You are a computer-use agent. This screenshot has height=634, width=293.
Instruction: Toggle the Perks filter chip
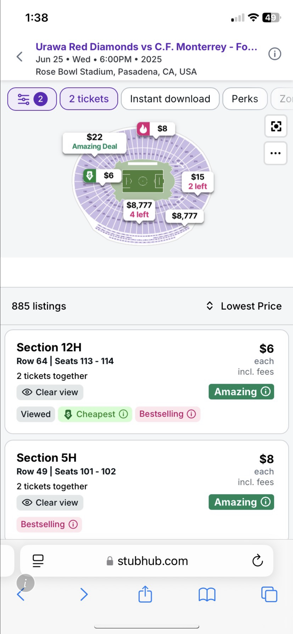click(245, 99)
